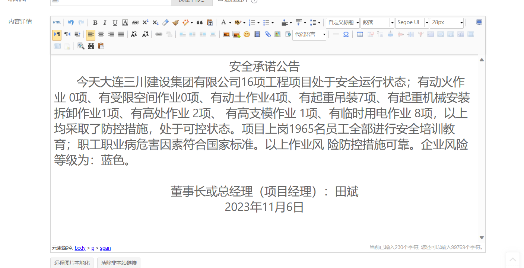Open multi-image upload dialog
The width and height of the screenshot is (524, 268).
tap(236, 34)
